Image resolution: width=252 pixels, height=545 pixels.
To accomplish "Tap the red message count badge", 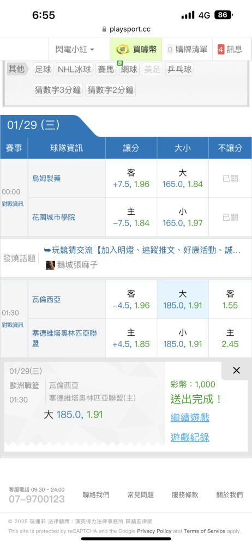I will coord(221,50).
